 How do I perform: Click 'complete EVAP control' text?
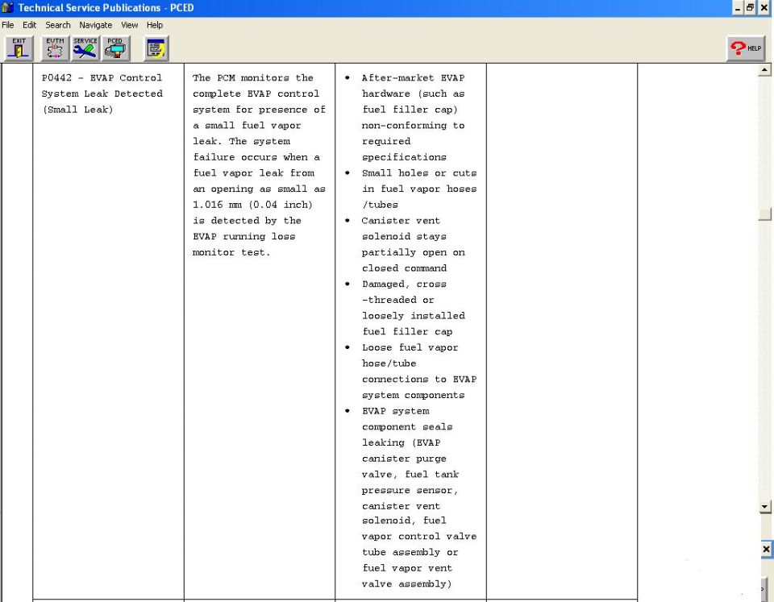coord(256,93)
